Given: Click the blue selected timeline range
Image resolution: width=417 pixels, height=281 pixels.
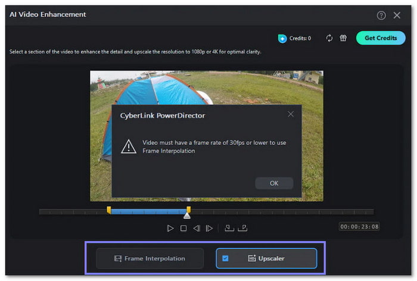Looking at the screenshot, I should coord(148,211).
